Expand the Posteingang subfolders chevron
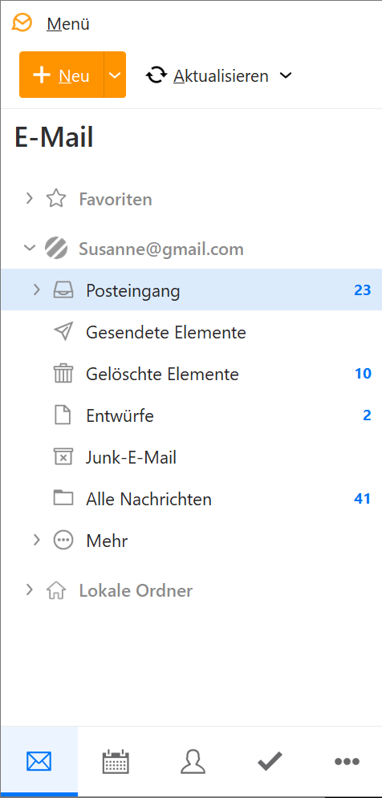This screenshot has height=798, width=382. click(36, 290)
